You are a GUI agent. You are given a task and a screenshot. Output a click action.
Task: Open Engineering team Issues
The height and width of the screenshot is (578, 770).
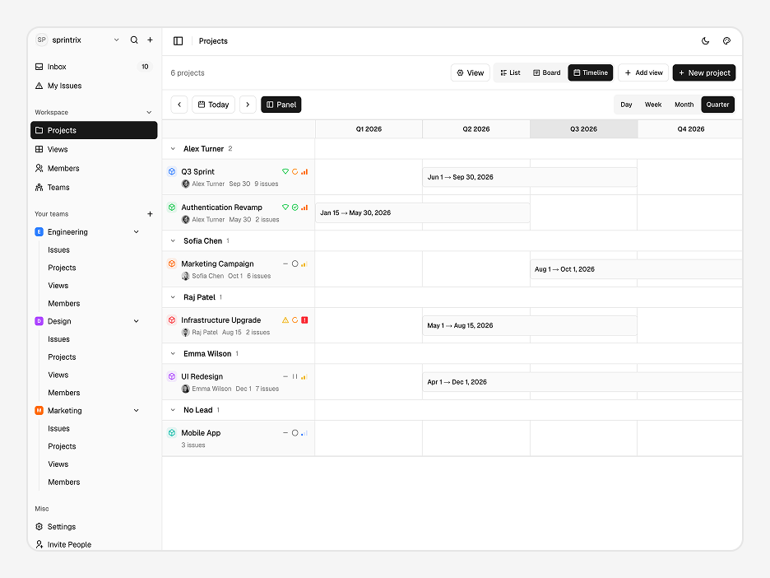coord(59,250)
